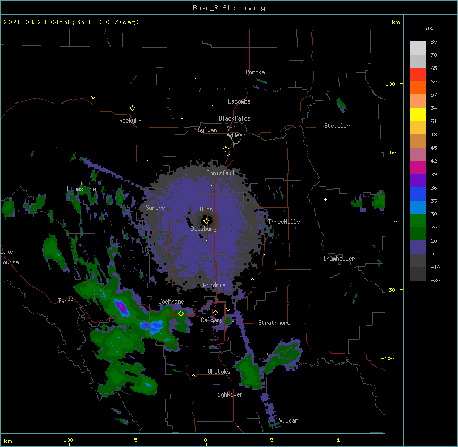Click the RedDeer city label
458x447 pixels.
pyautogui.click(x=234, y=135)
